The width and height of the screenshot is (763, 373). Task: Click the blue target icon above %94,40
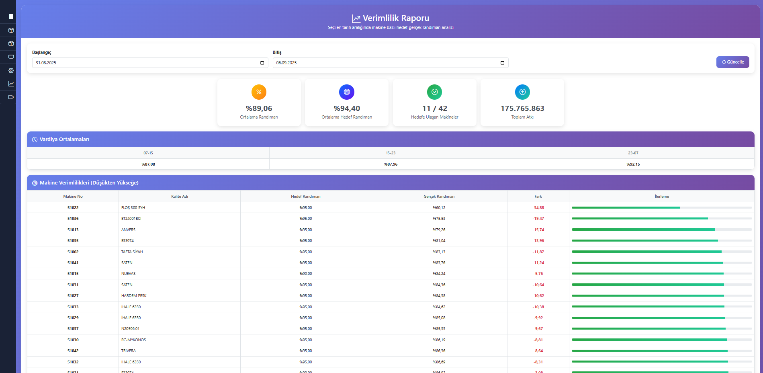tap(346, 92)
